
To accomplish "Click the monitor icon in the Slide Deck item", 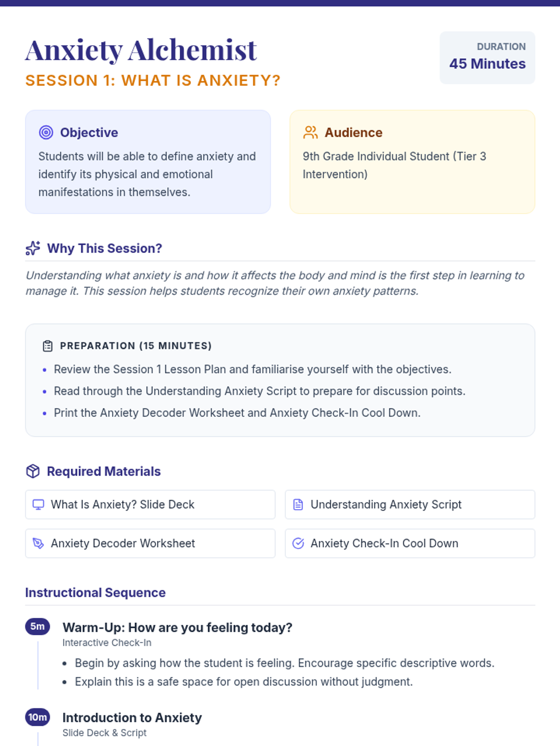I will tap(38, 504).
